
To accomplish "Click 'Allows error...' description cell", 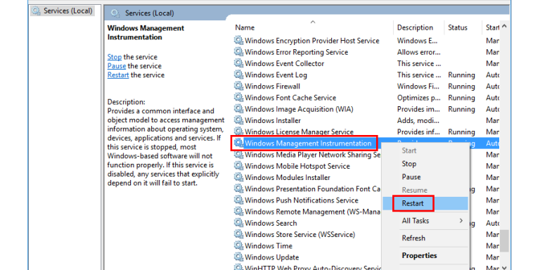I will (418, 52).
